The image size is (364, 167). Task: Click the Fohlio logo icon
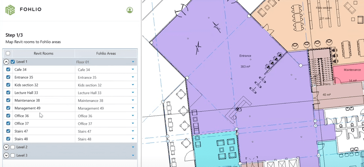point(10,10)
